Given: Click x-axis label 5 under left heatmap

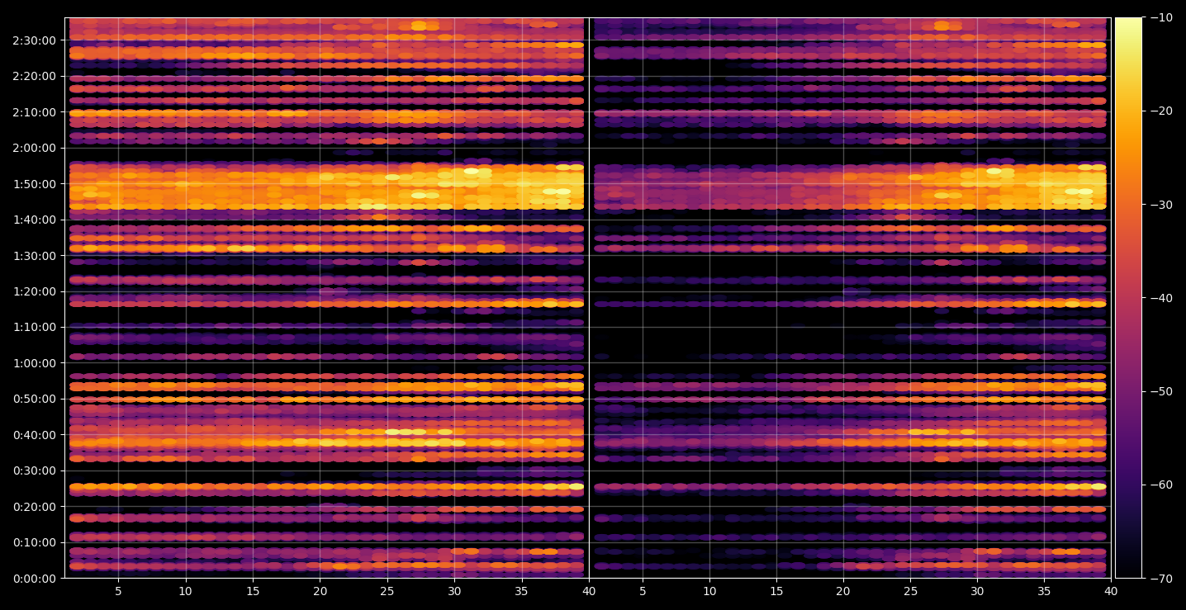Looking at the screenshot, I should tap(118, 591).
